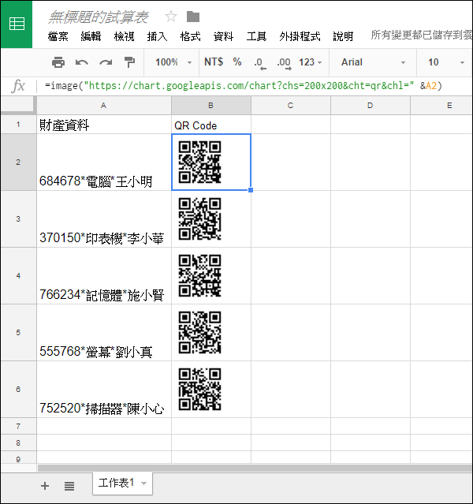Select all cells via corner box

(x=19, y=105)
